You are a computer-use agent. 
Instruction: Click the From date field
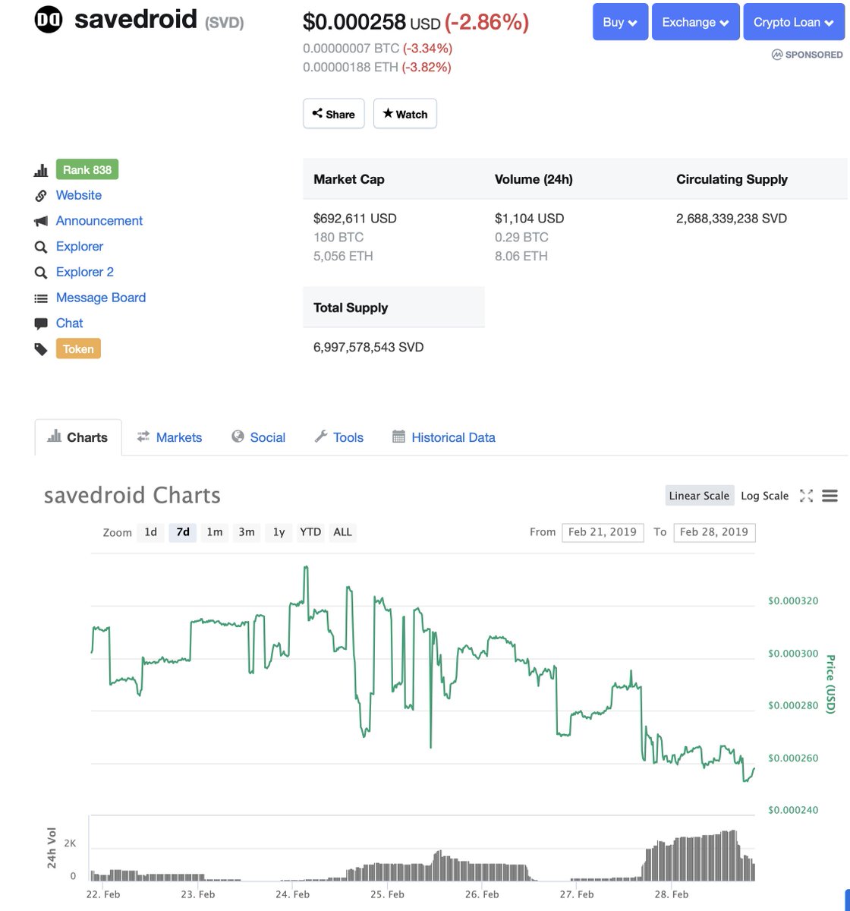(x=603, y=532)
